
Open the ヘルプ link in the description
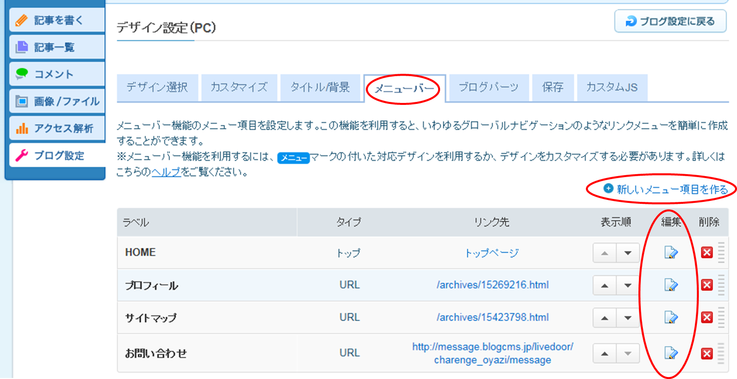[166, 173]
